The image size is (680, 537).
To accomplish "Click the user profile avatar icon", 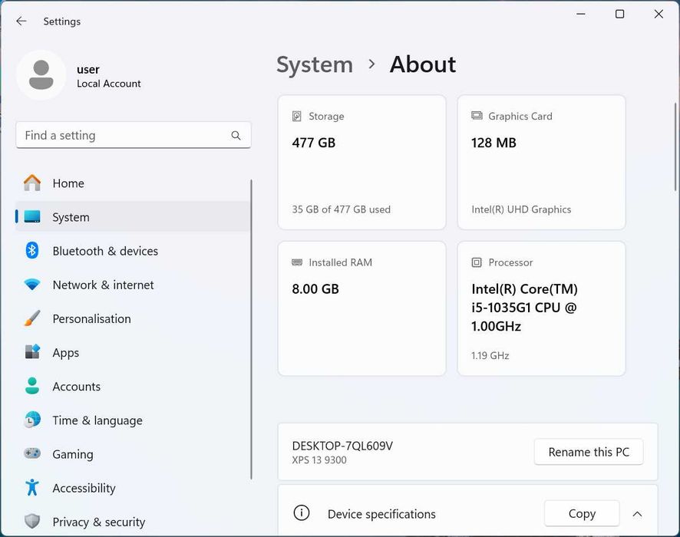I will (41, 75).
